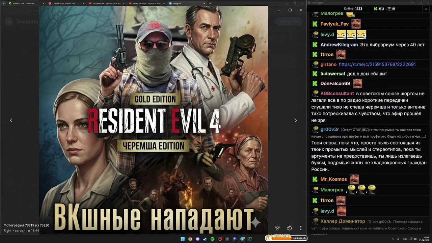Click username ludawersal in chat

pyautogui.click(x=332, y=74)
